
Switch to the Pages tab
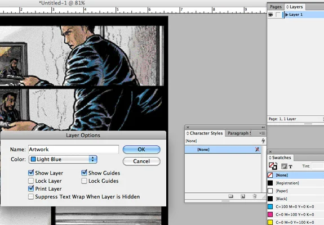pyautogui.click(x=276, y=7)
